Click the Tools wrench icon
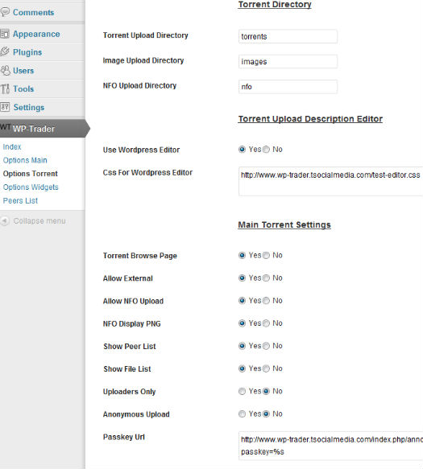 click(x=5, y=88)
